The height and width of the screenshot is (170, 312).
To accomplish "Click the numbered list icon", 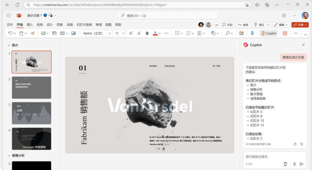I will pos(188,33).
